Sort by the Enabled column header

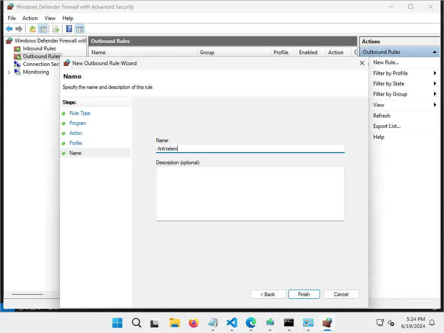pos(310,52)
